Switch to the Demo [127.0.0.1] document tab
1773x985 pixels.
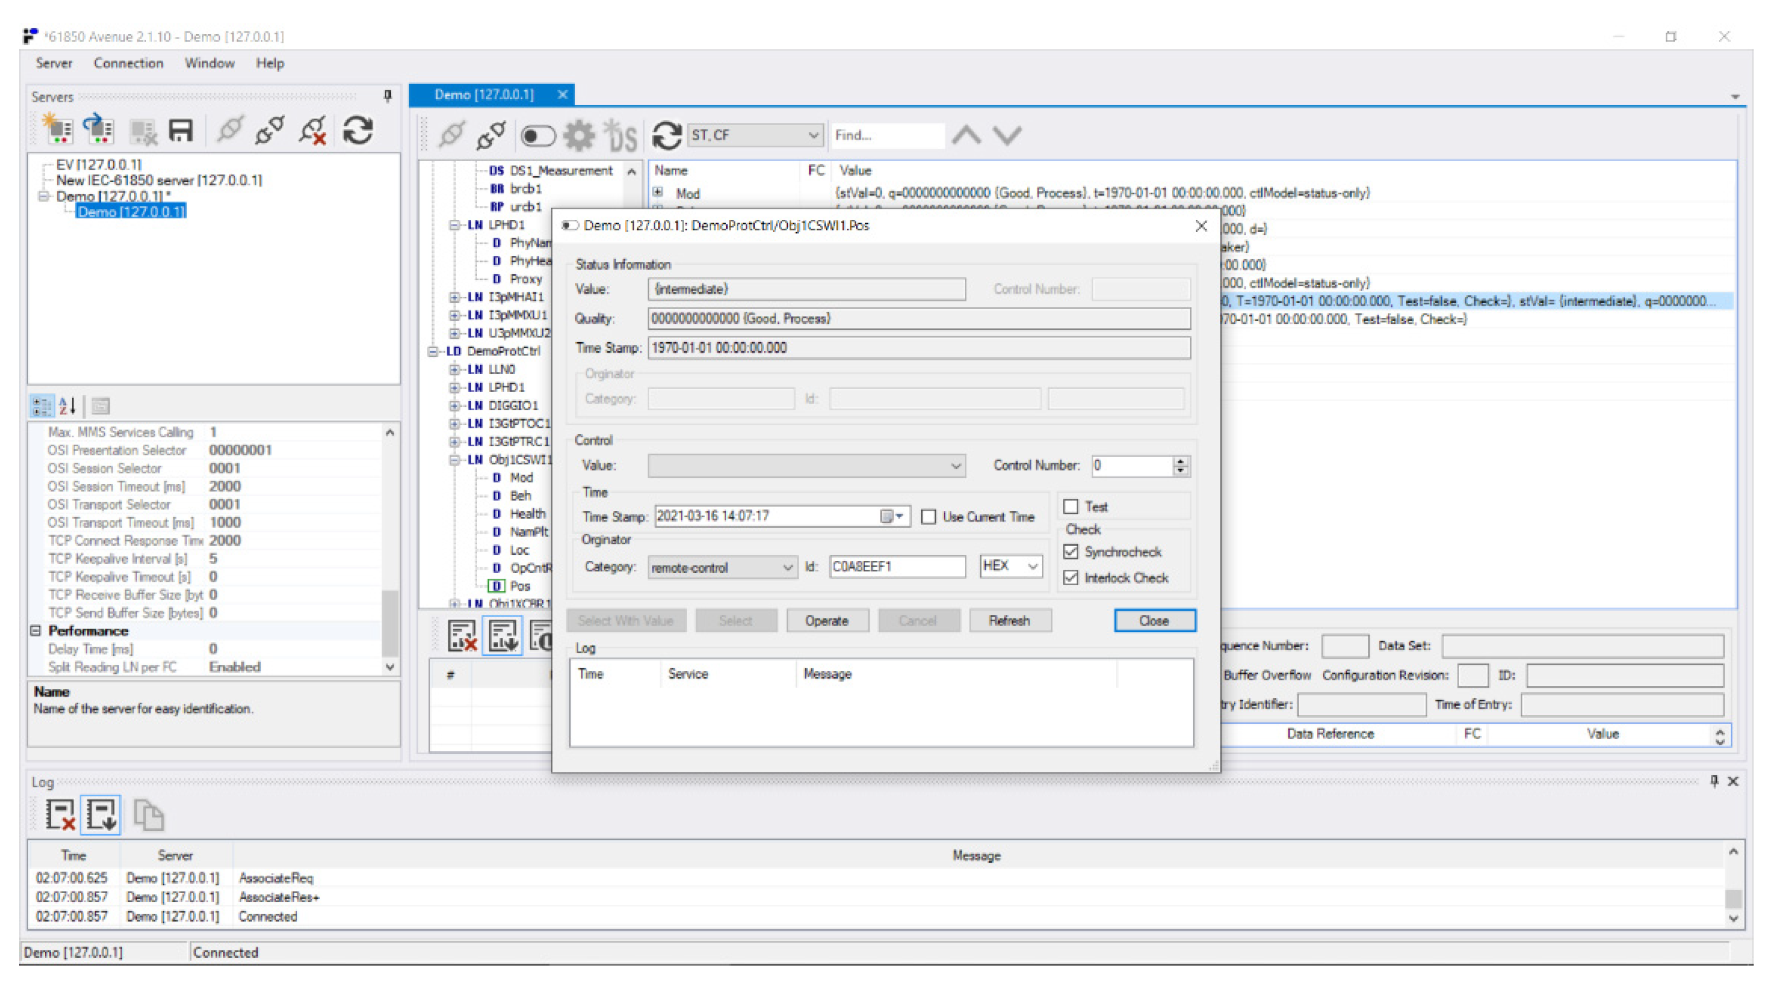coord(484,95)
